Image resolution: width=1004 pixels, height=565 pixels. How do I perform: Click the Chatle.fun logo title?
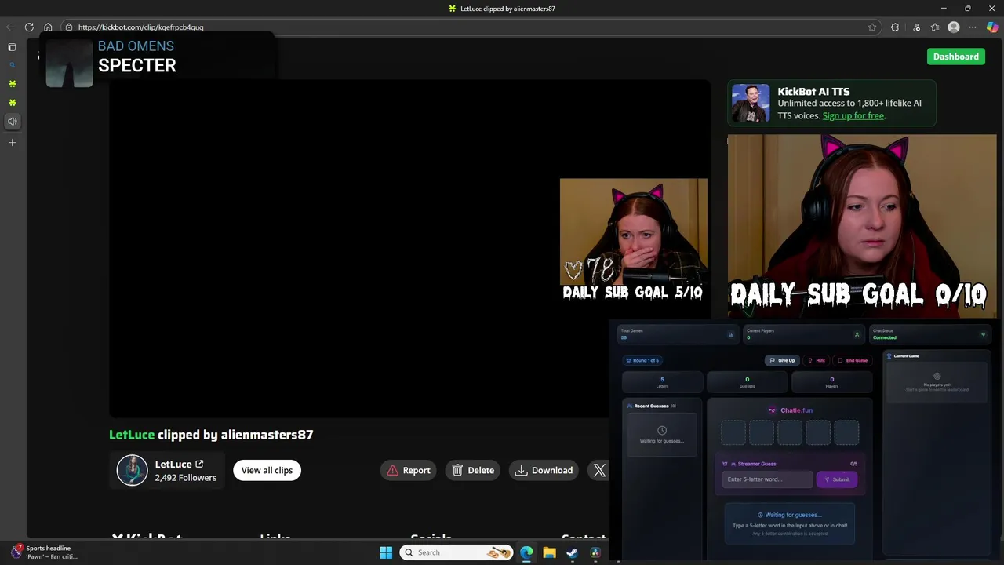(x=790, y=410)
